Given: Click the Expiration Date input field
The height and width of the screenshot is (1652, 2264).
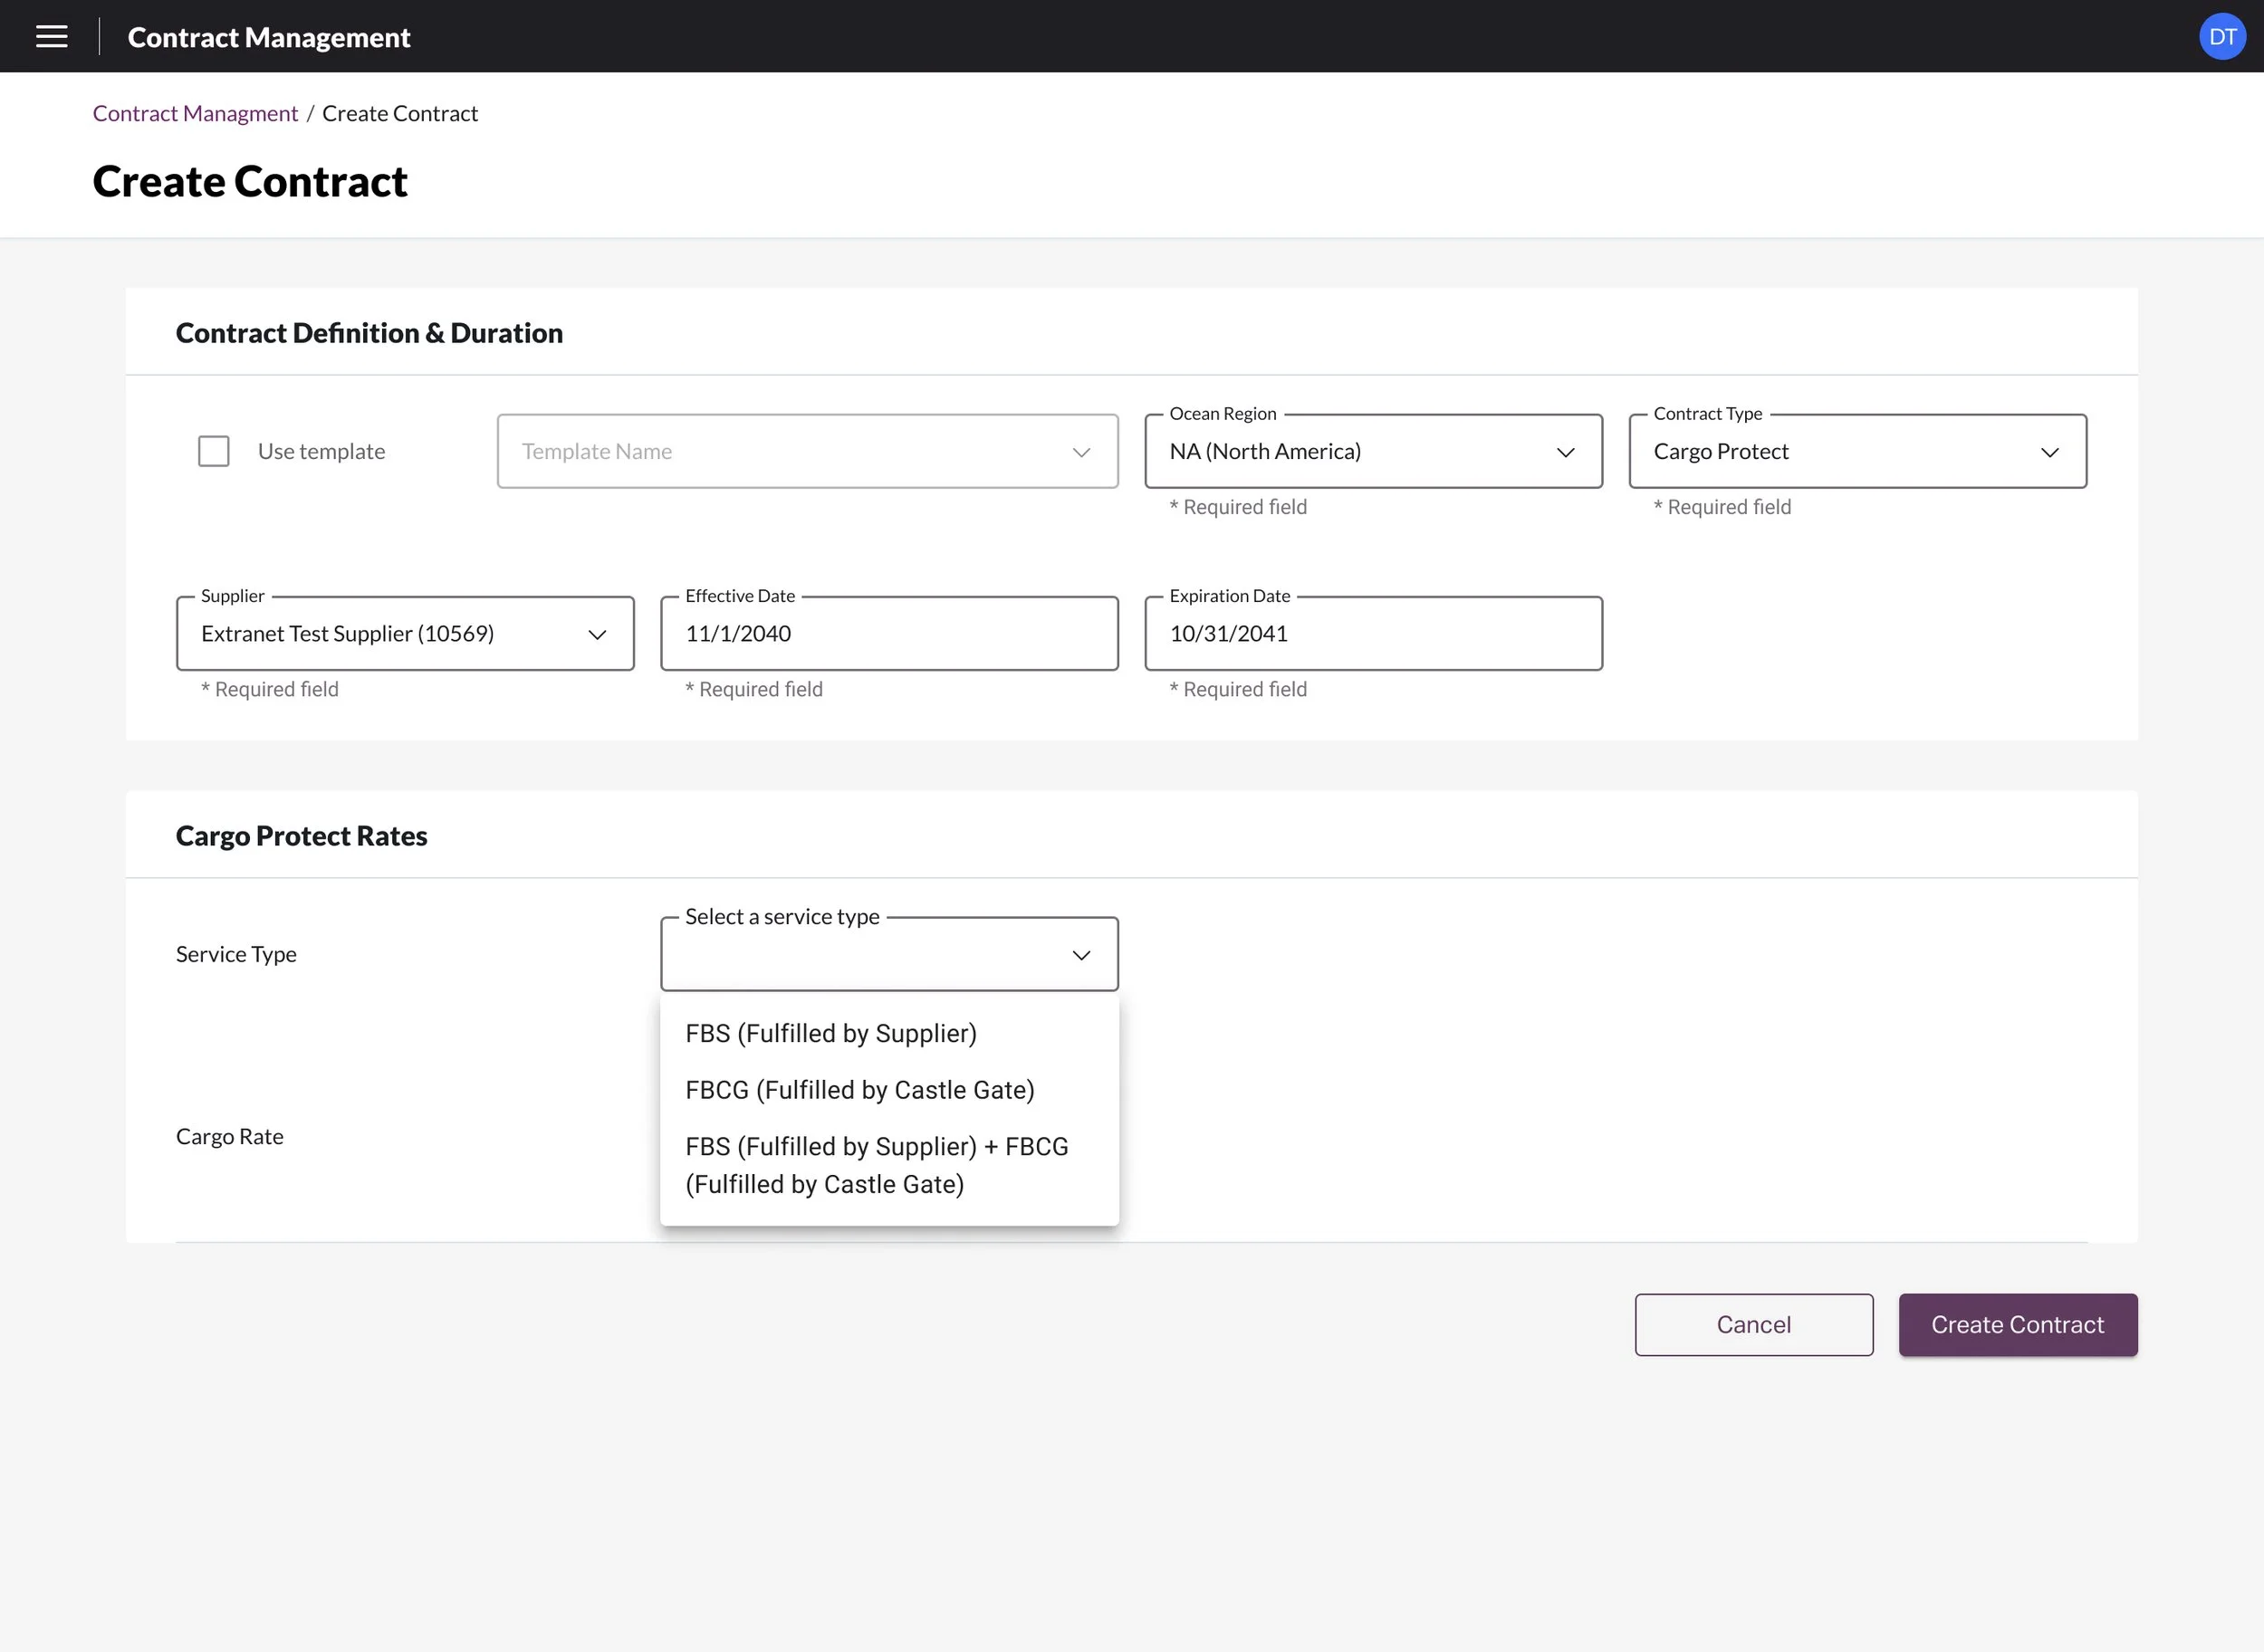Looking at the screenshot, I should [1373, 634].
